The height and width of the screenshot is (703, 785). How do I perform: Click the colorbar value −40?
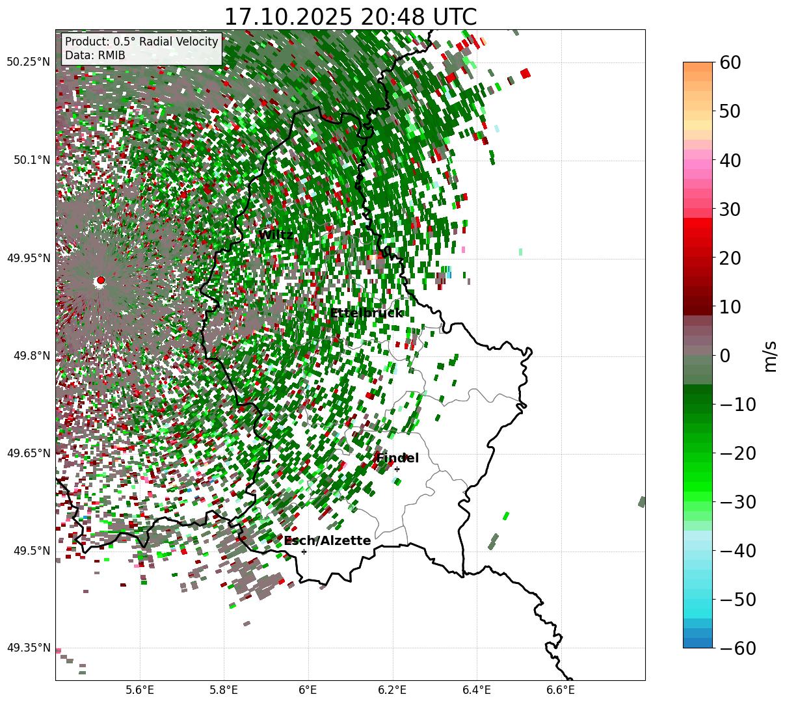(738, 550)
